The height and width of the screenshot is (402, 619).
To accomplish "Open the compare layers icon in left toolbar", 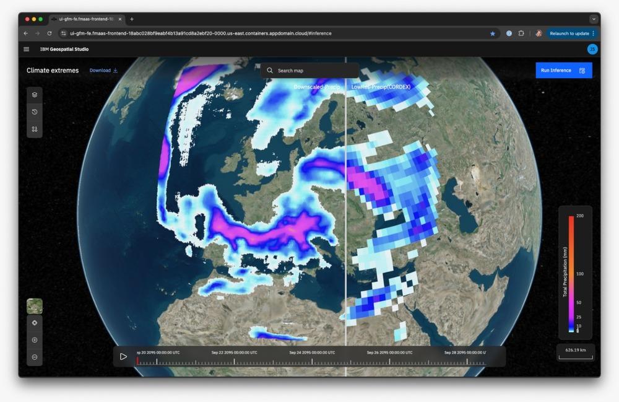I will point(35,129).
